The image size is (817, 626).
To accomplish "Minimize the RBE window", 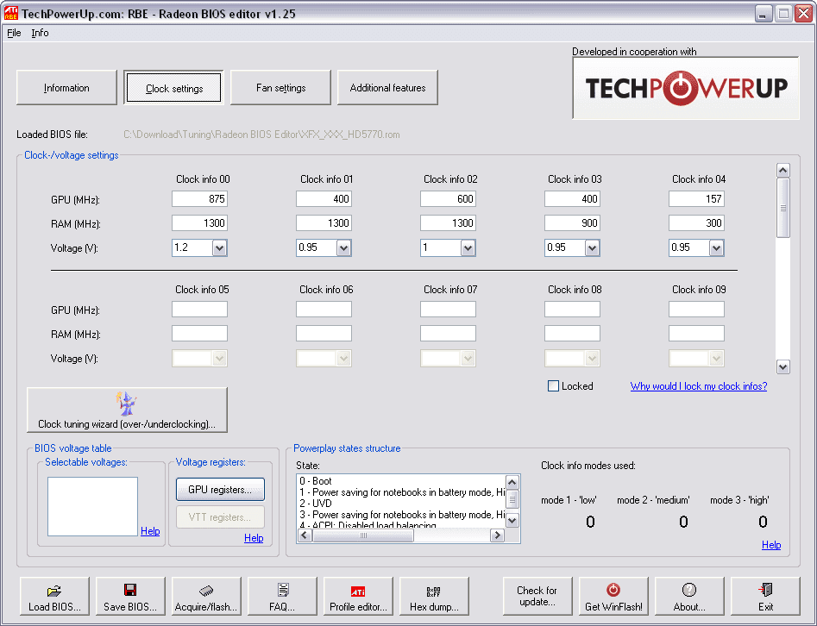I will pos(763,14).
